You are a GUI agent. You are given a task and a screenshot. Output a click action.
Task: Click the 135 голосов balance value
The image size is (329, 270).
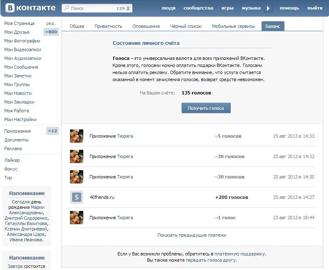[x=197, y=93]
